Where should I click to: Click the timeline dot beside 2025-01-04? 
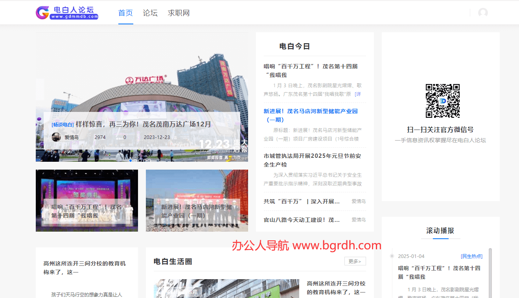392,256
